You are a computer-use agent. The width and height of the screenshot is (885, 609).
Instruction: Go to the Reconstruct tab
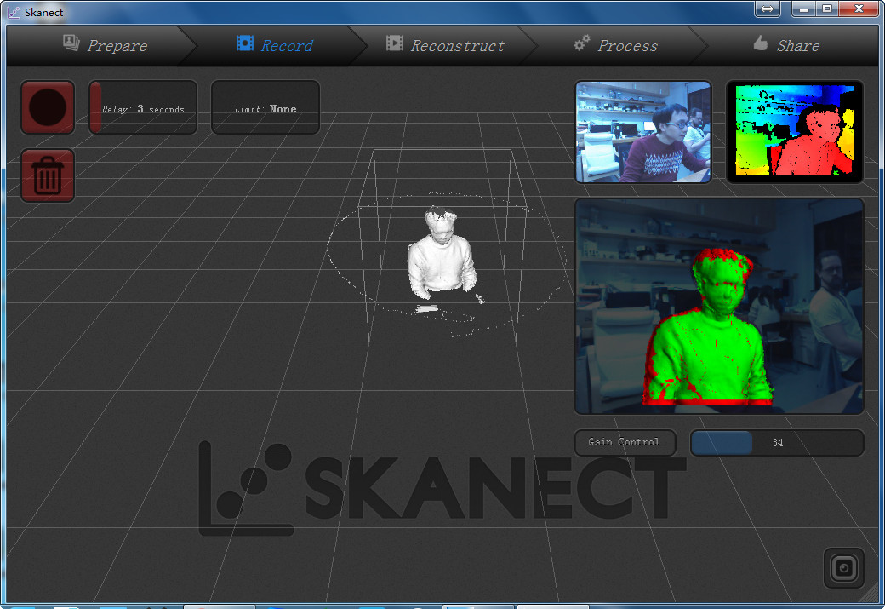point(446,45)
